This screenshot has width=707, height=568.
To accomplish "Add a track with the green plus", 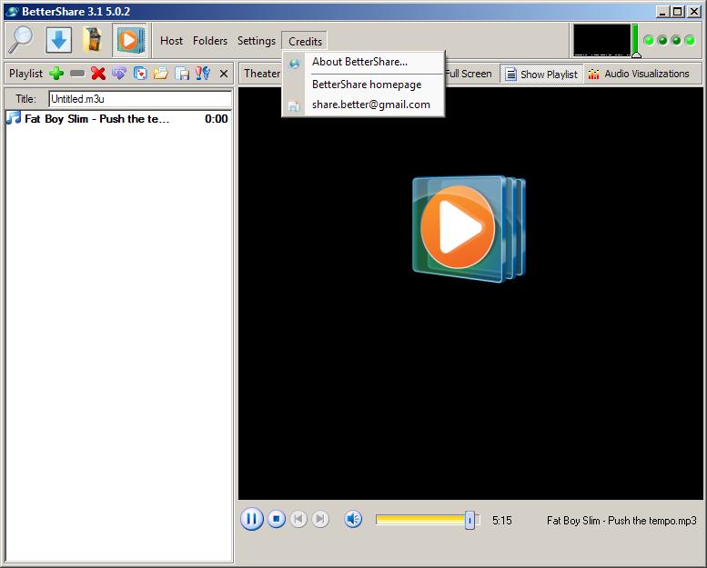I will click(56, 74).
